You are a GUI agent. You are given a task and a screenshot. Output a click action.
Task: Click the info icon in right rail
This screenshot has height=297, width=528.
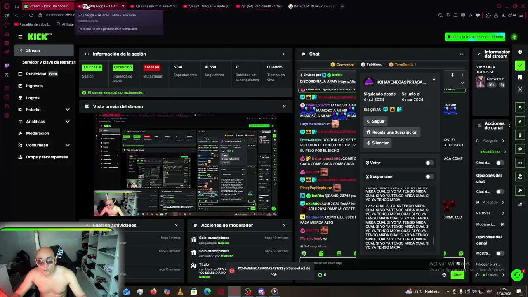coord(520,52)
